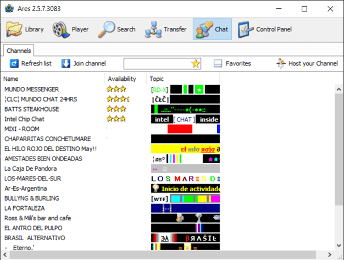Screen dimensions: 344x260
Task: Select the La Caja De Pandora channel
Action: (30, 169)
